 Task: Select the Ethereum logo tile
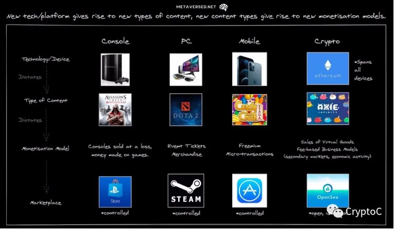pyautogui.click(x=327, y=68)
